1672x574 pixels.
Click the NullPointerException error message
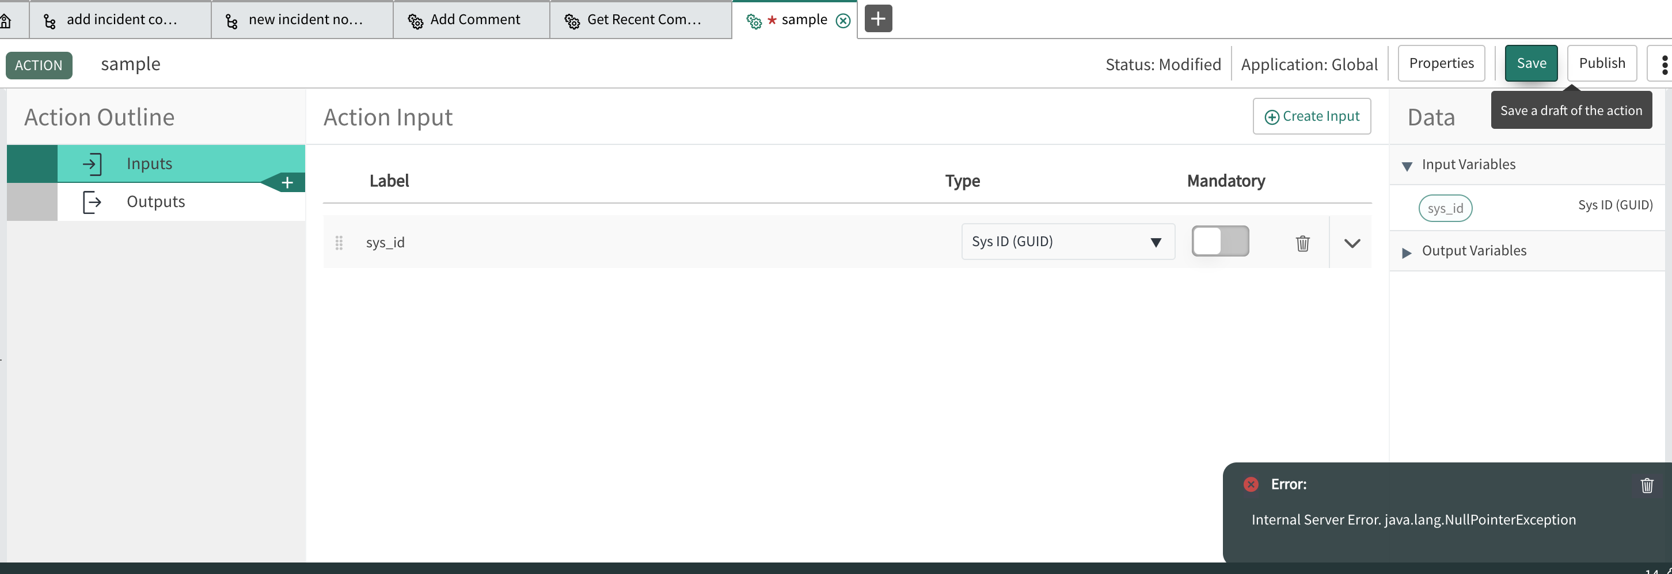(1413, 520)
